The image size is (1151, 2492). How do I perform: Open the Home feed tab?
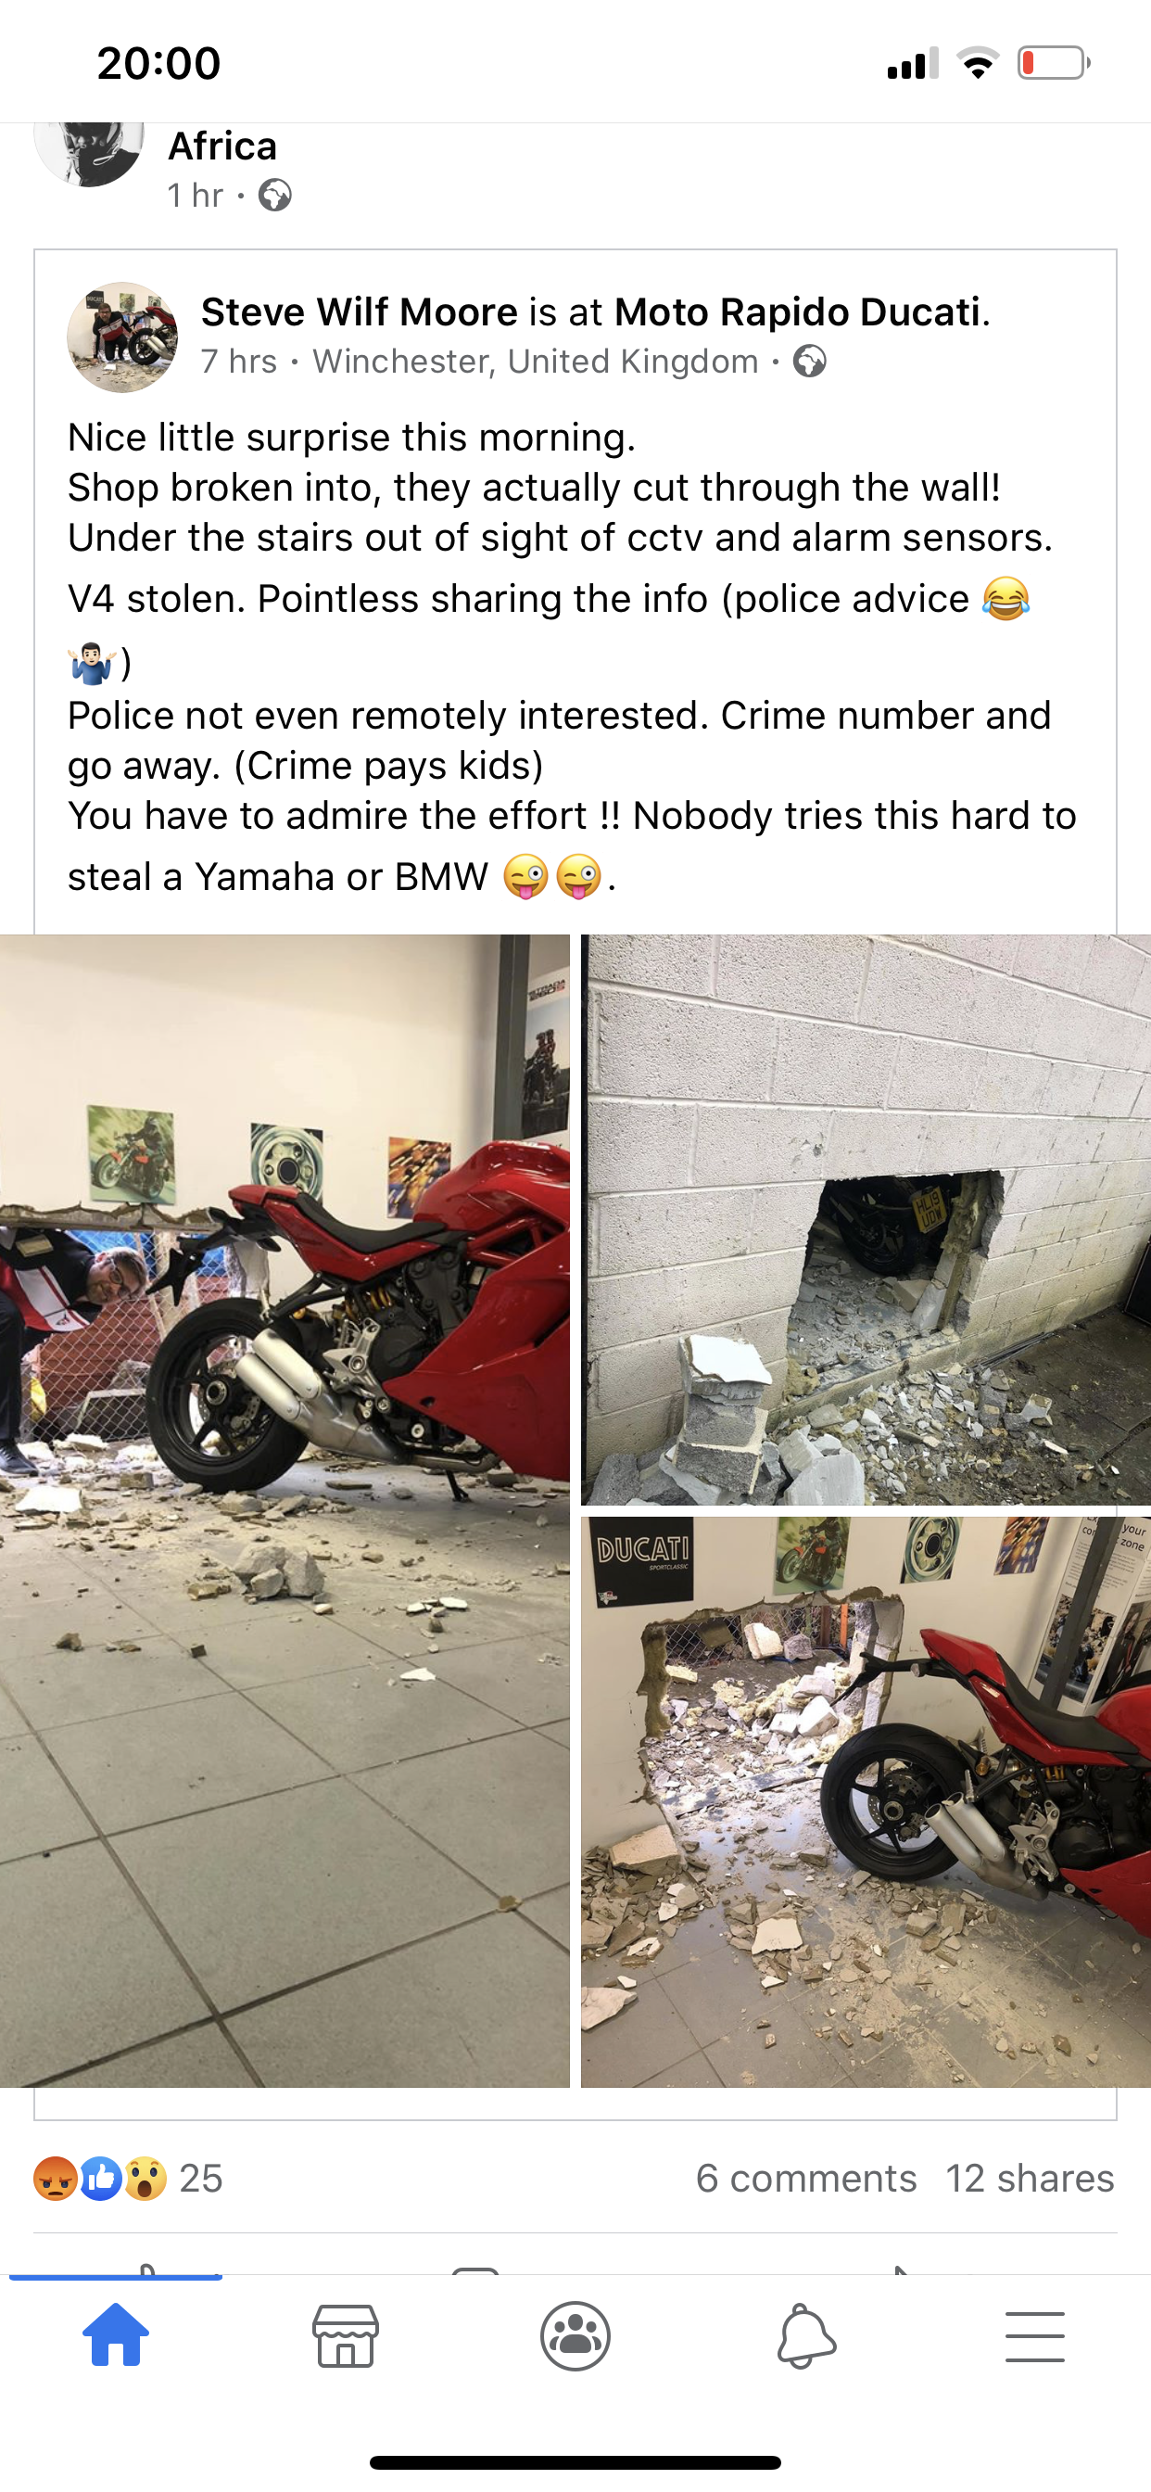[116, 2335]
